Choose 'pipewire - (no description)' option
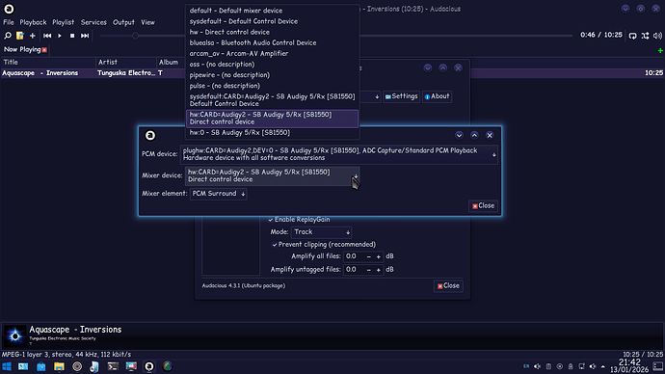665x374 pixels. pos(273,75)
